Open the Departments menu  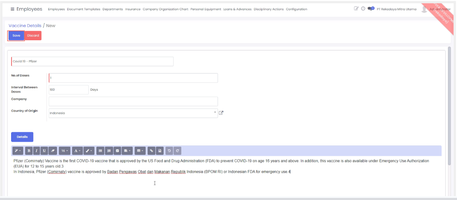tap(113, 9)
